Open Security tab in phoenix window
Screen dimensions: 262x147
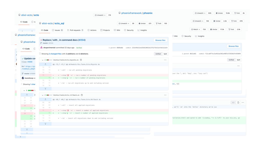pos(186,36)
